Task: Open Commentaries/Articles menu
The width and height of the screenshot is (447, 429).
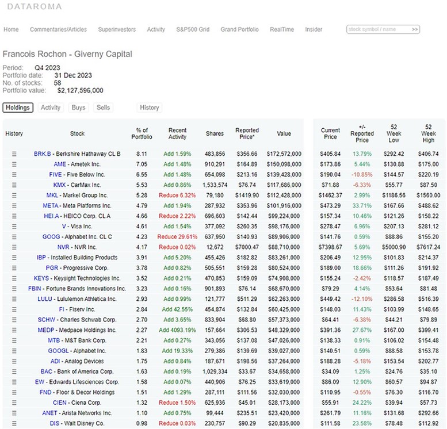Action: pos(58,29)
